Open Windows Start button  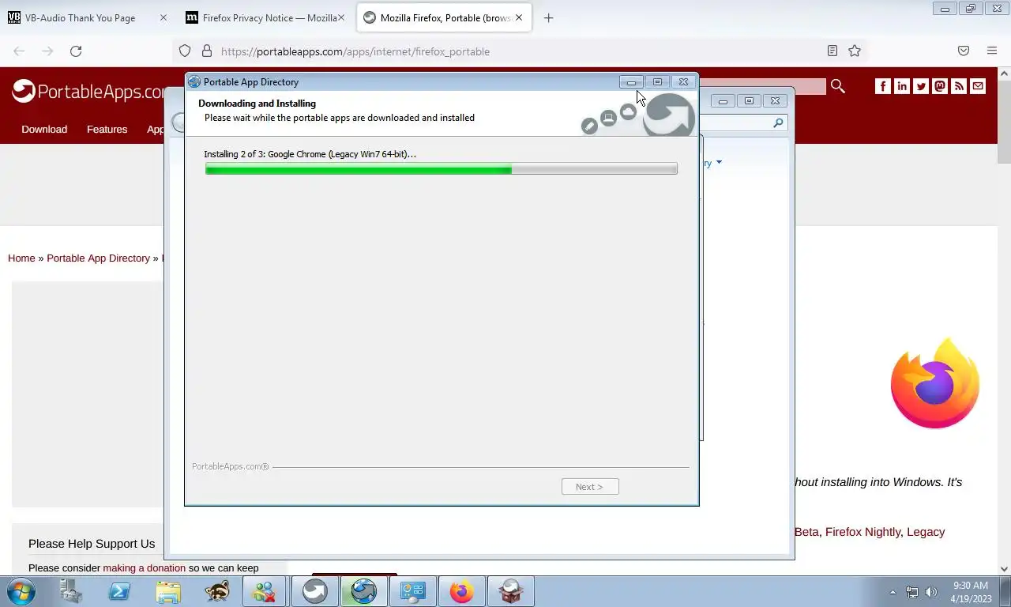tap(21, 591)
